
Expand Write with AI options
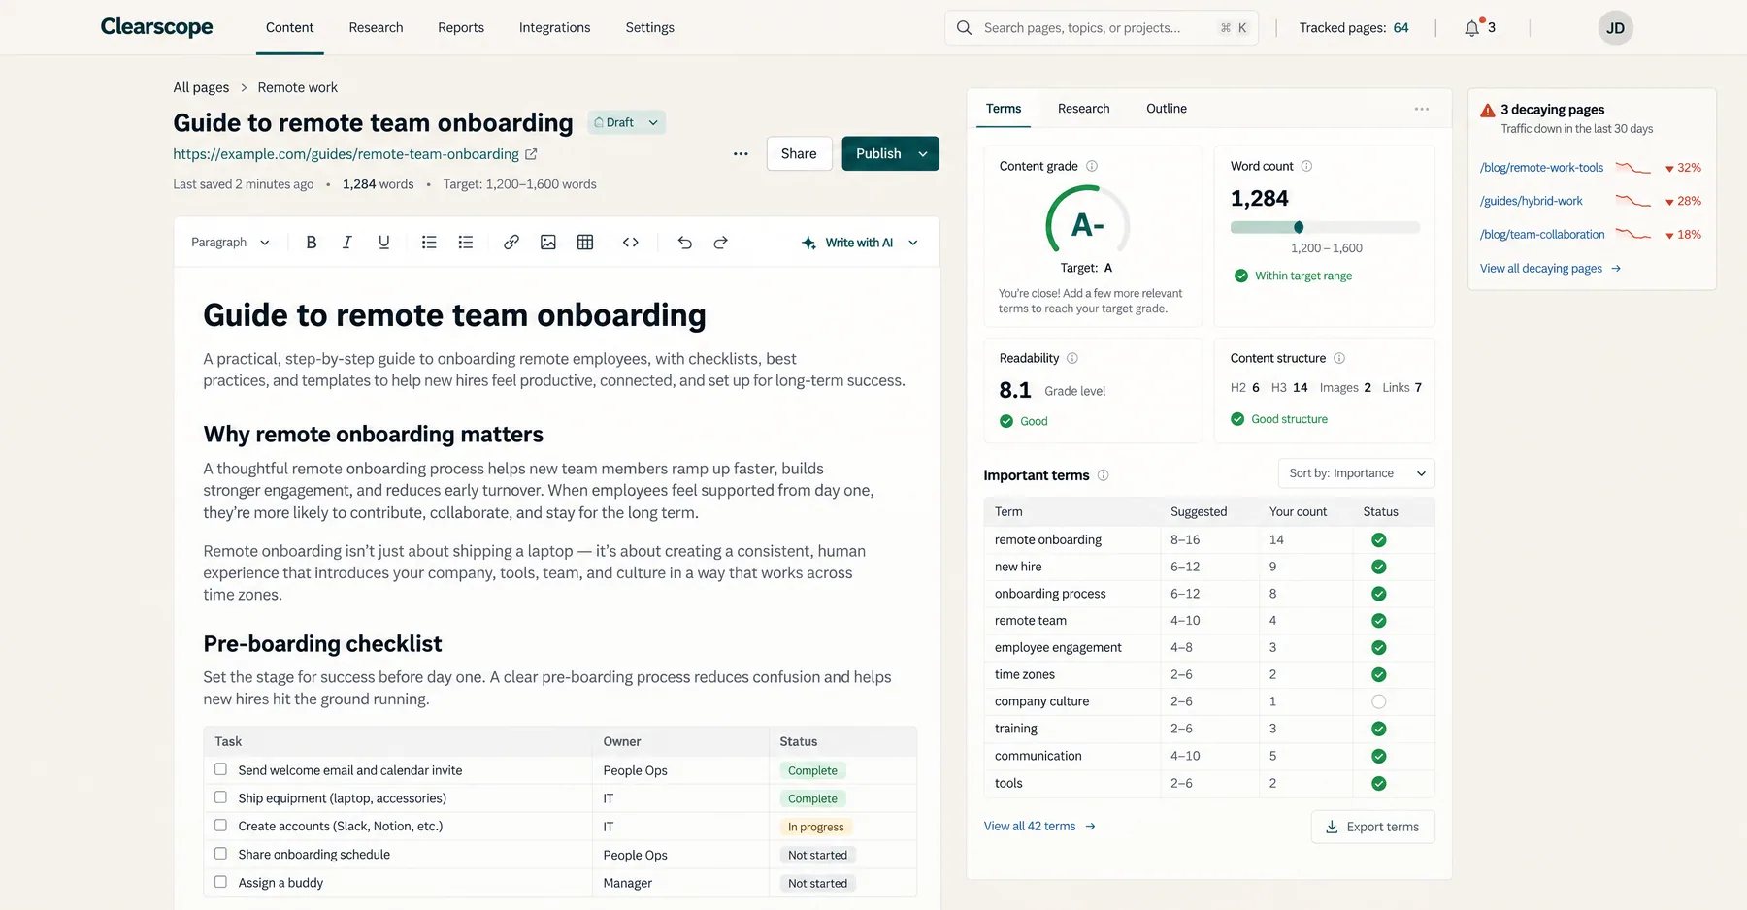913,243
